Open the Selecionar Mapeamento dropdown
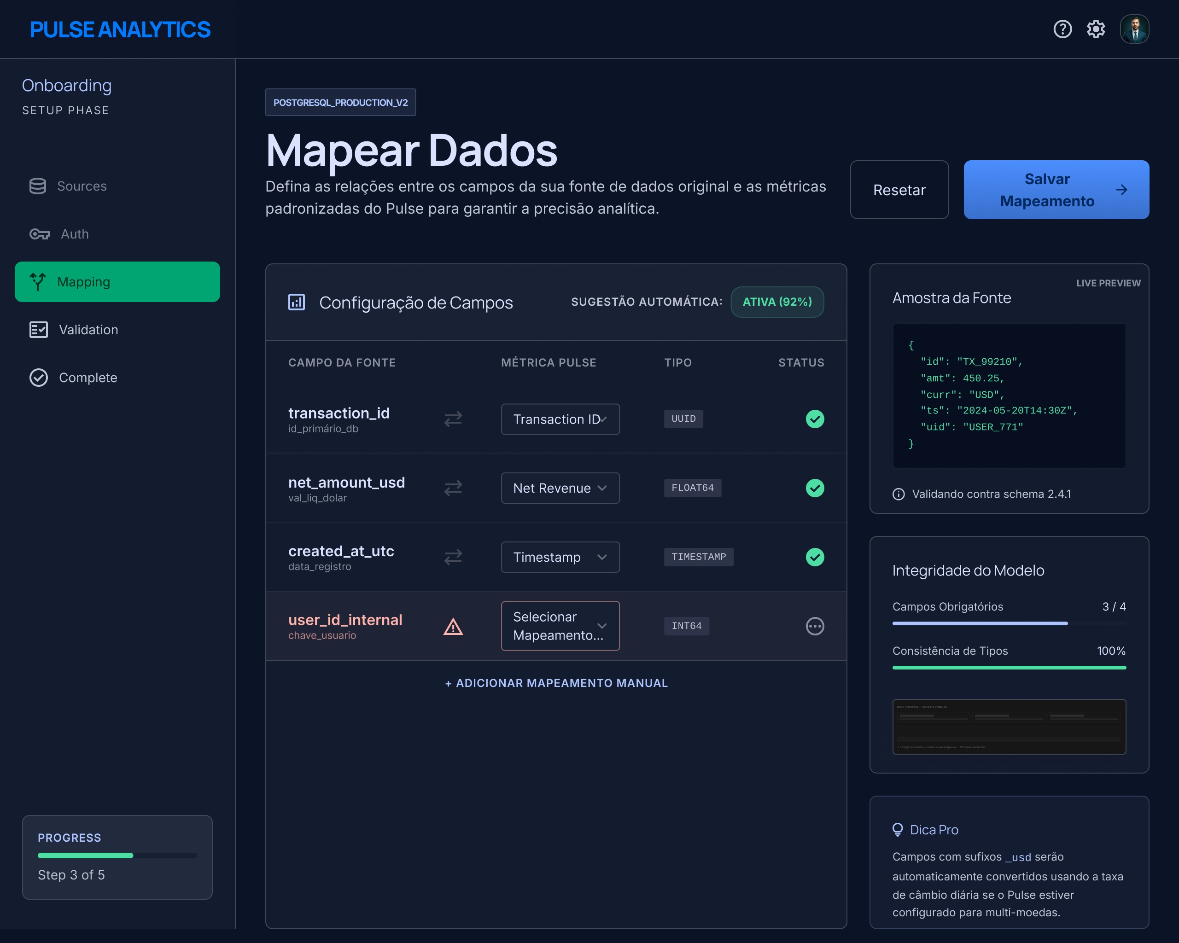1179x943 pixels. (x=560, y=626)
